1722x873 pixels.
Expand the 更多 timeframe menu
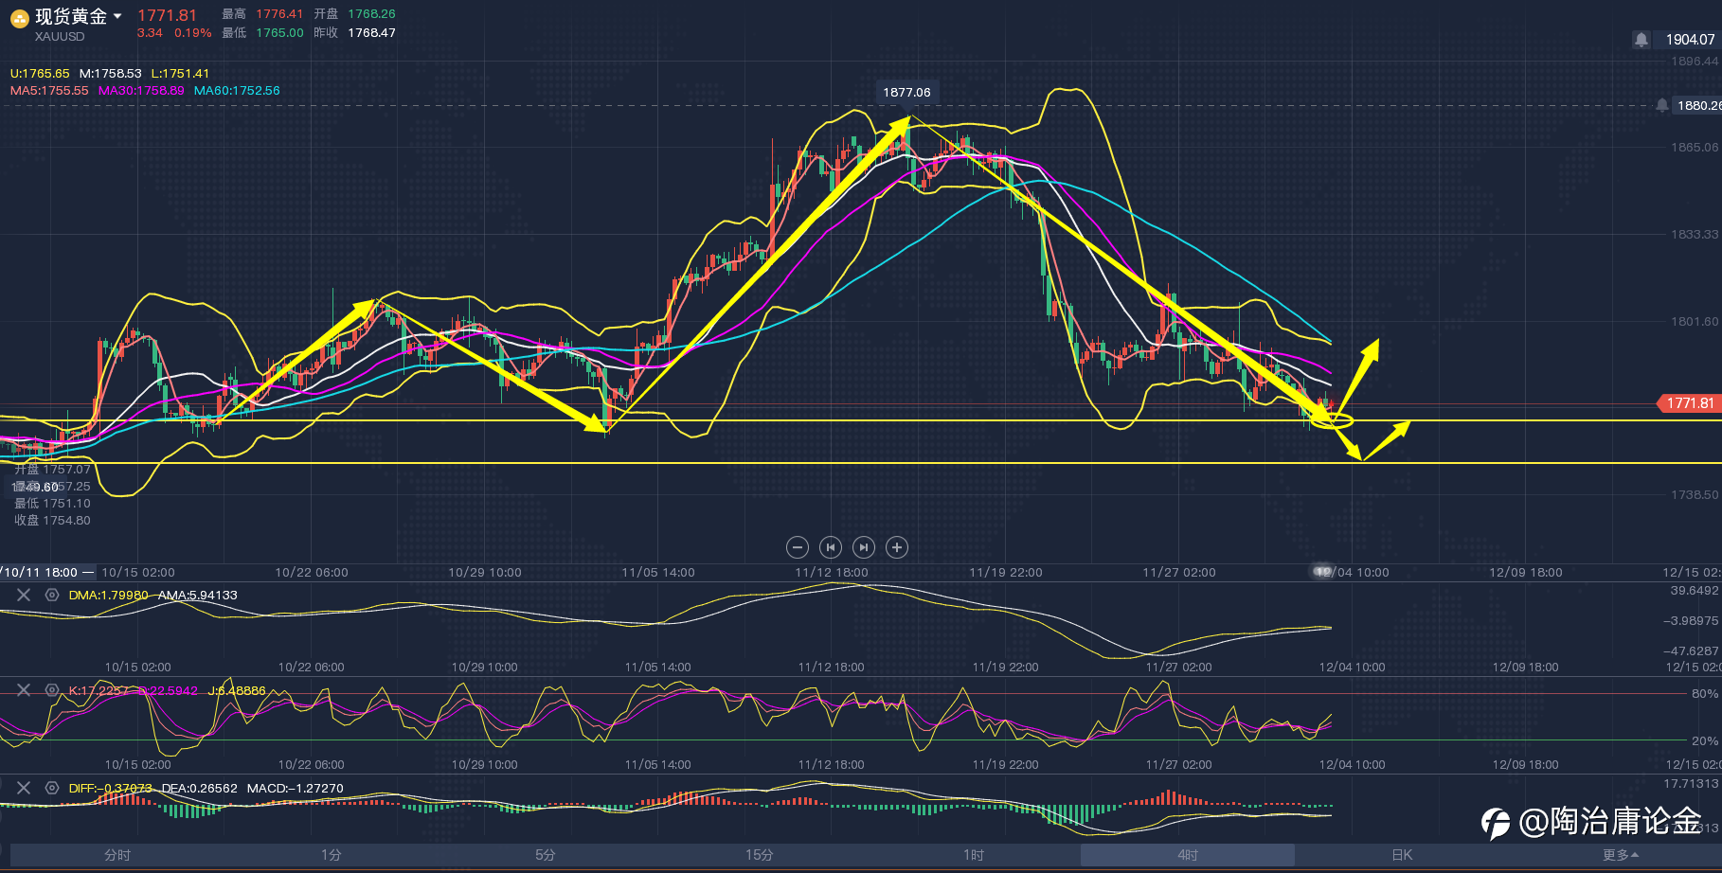click(1620, 855)
